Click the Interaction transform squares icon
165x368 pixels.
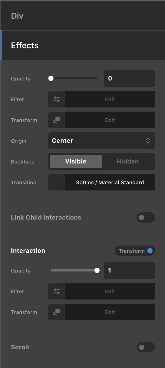tap(57, 312)
